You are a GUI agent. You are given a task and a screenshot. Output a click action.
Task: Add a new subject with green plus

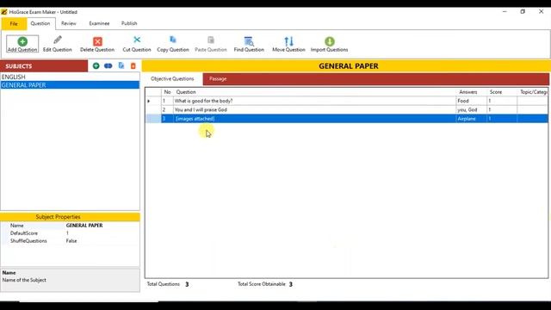[96, 65]
